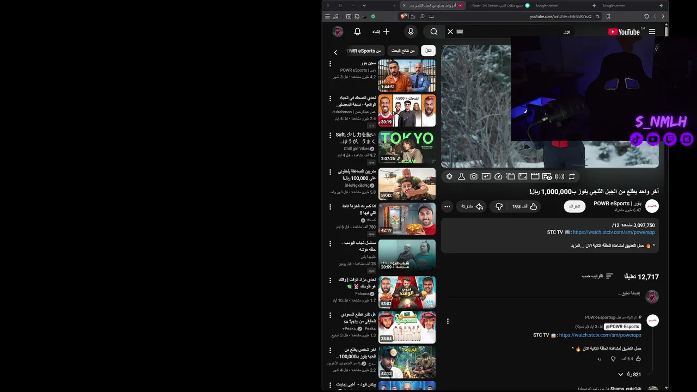This screenshot has width=697, height=392.
Task: Open the TOKYO Chill girl Vibes thumbnail
Action: pyautogui.click(x=407, y=147)
